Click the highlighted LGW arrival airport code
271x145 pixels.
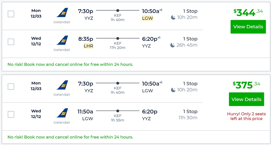pyautogui.click(x=147, y=18)
